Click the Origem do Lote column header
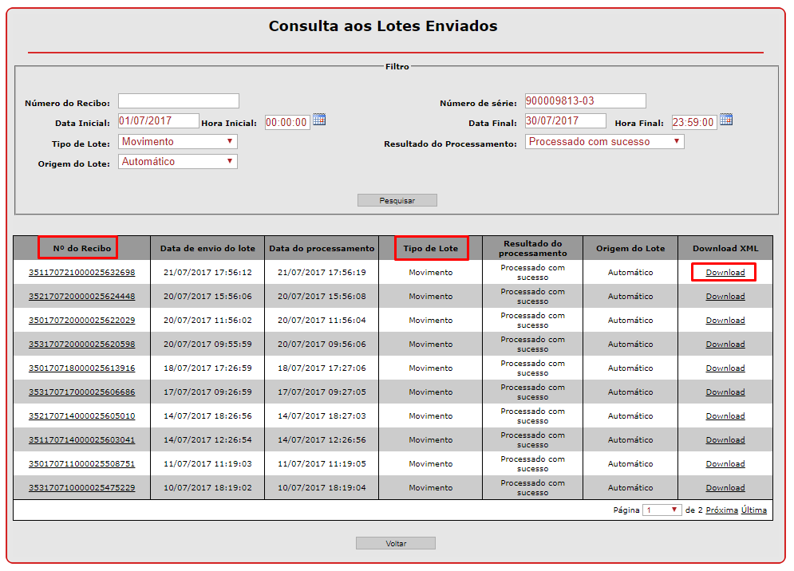The image size is (794, 571). (630, 249)
